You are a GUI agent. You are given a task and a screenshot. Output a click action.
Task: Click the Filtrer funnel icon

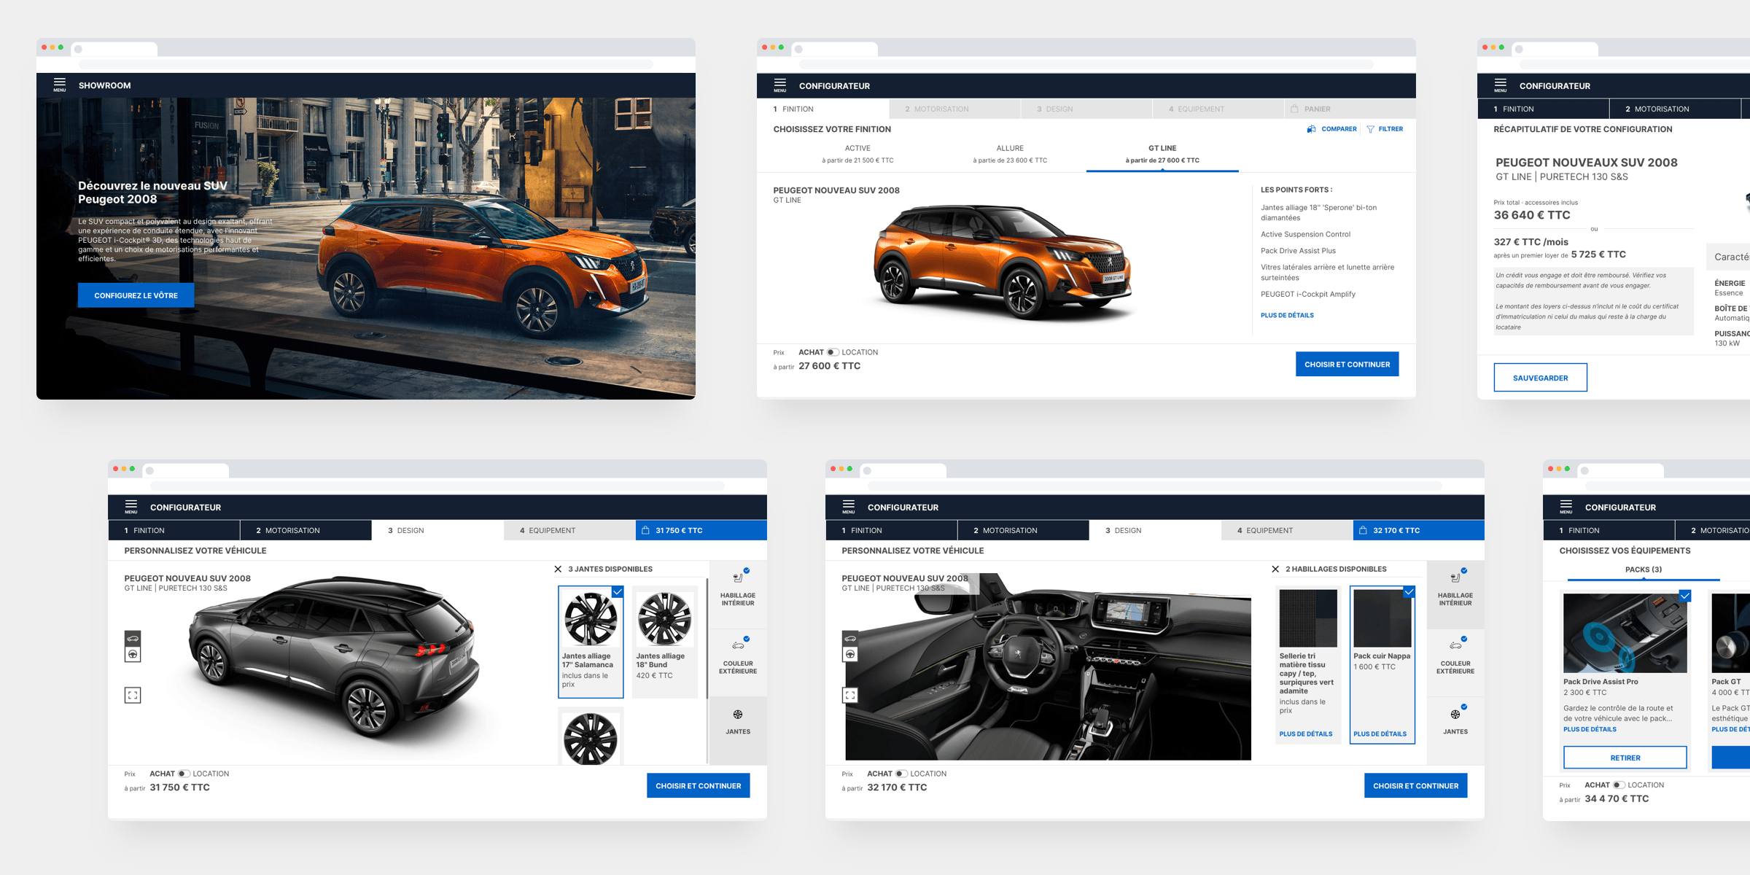tap(1371, 129)
